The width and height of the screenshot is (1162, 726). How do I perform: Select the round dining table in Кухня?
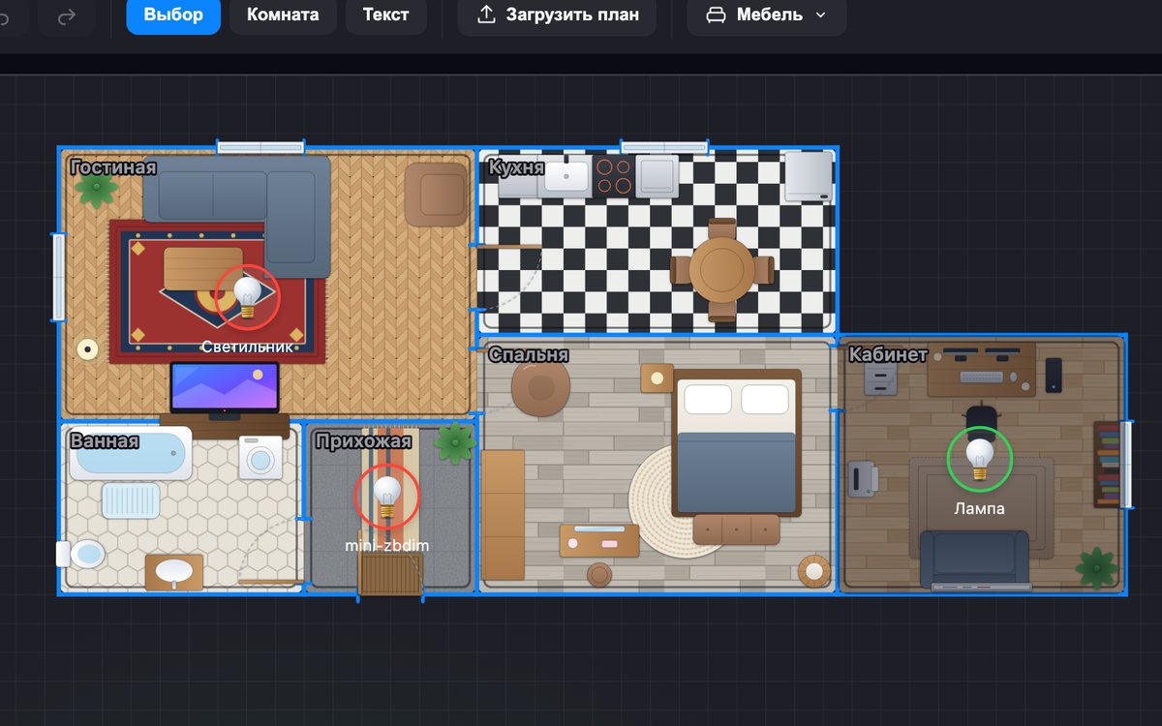click(721, 270)
